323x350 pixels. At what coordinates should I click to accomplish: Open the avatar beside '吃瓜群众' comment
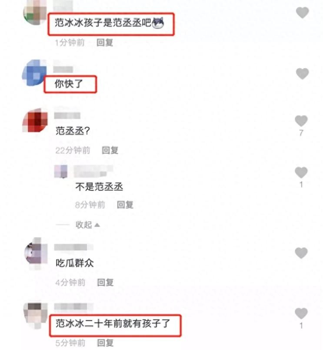[x=36, y=253]
